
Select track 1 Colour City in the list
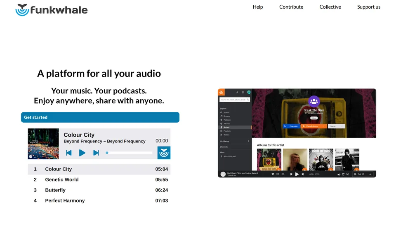click(99, 169)
